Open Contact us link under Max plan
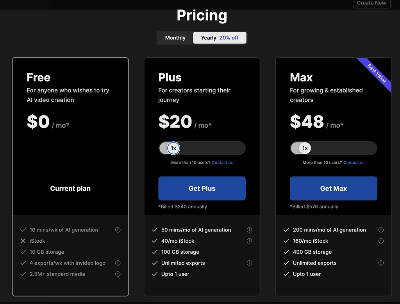Viewport: 400px width, 304px height. click(354, 163)
